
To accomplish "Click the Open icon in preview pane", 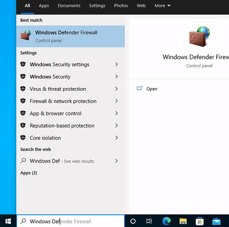I will [x=140, y=88].
